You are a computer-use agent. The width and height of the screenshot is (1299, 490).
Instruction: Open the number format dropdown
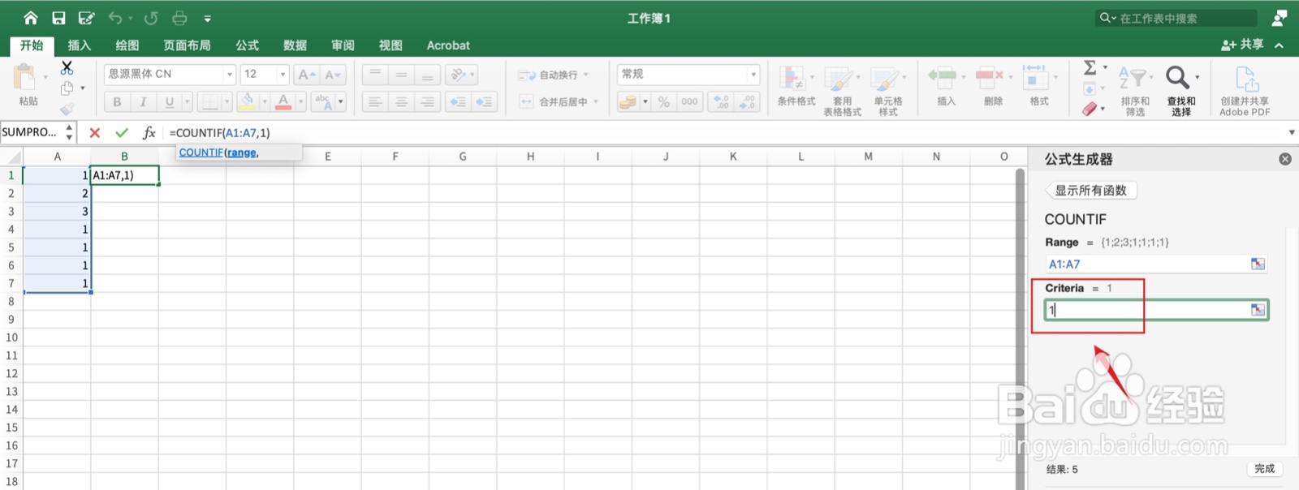[753, 75]
